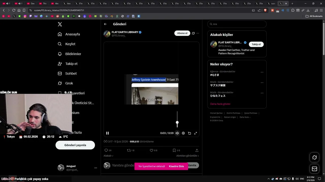Click the Ara search field
The width and height of the screenshot is (325, 182).
click(x=237, y=24)
